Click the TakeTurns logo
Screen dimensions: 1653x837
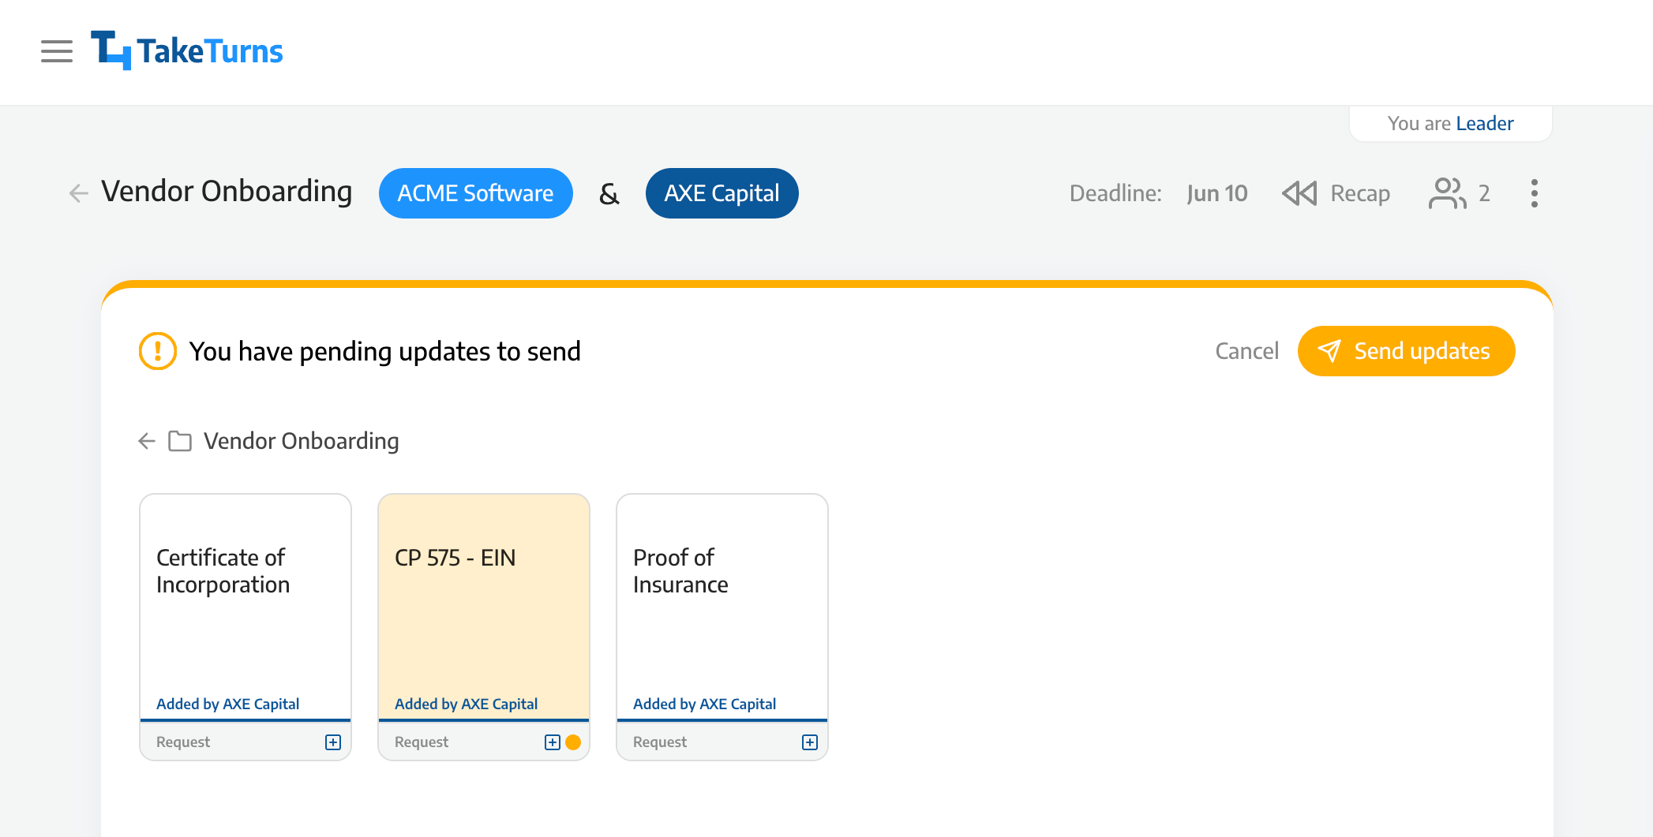[x=186, y=50]
